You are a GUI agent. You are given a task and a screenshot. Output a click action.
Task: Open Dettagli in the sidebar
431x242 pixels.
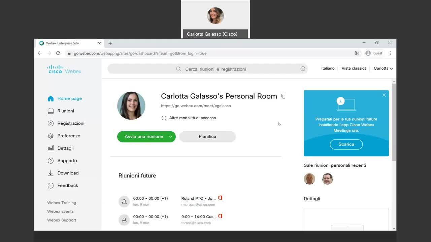coord(61,148)
